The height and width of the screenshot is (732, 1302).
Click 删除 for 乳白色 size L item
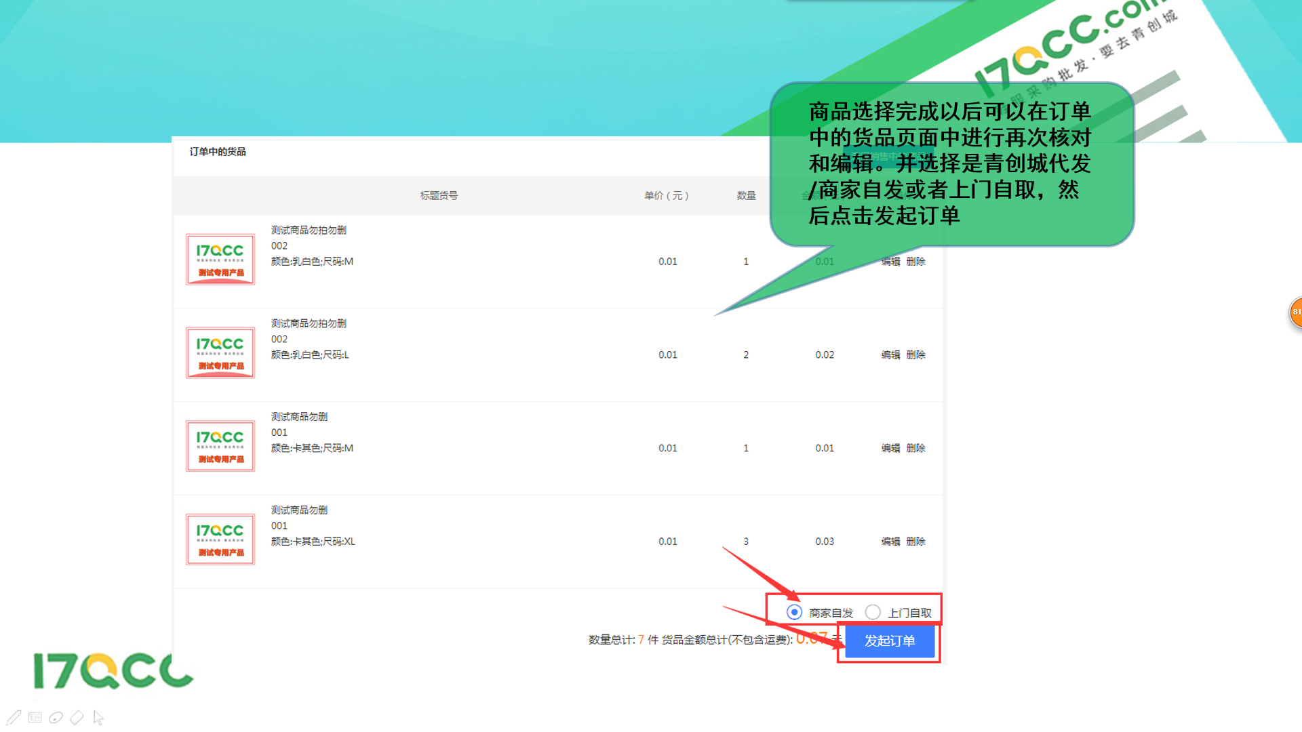click(915, 354)
